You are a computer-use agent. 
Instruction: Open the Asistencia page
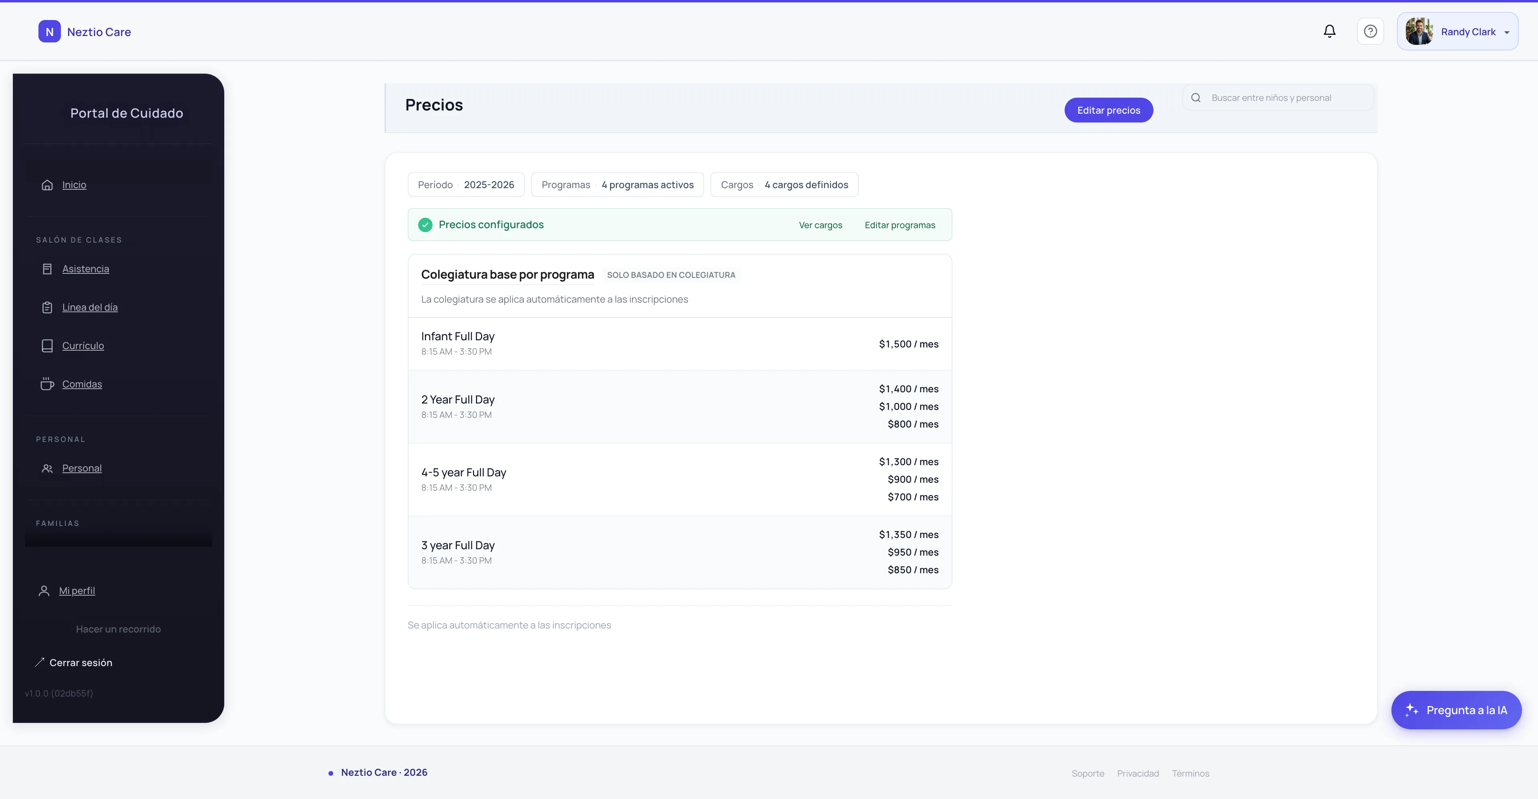(x=85, y=269)
